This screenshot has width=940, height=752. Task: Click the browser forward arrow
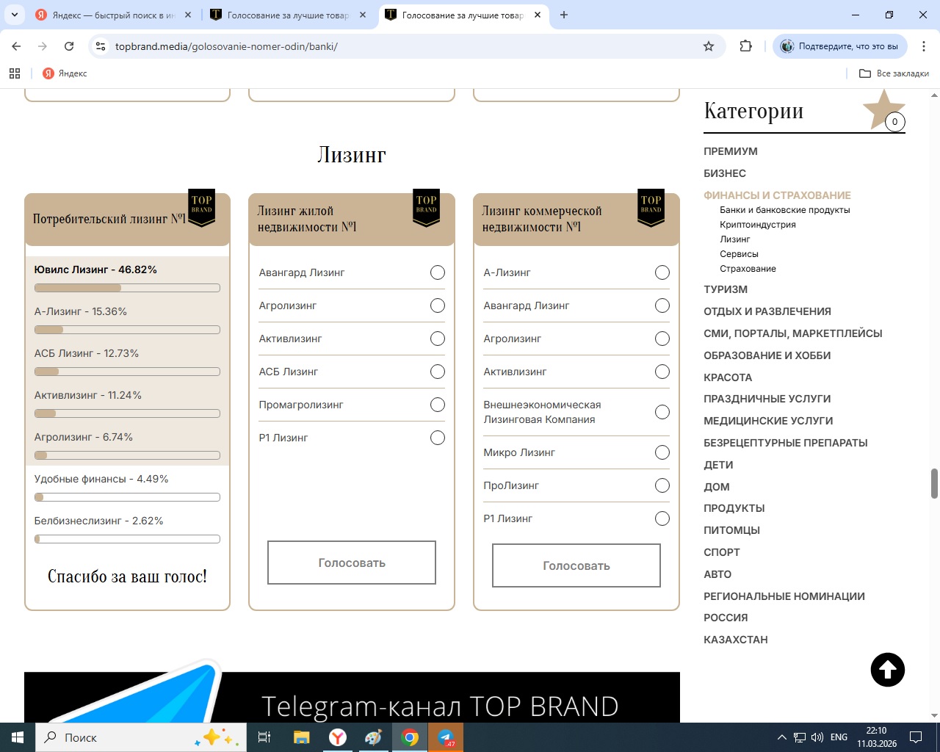43,46
